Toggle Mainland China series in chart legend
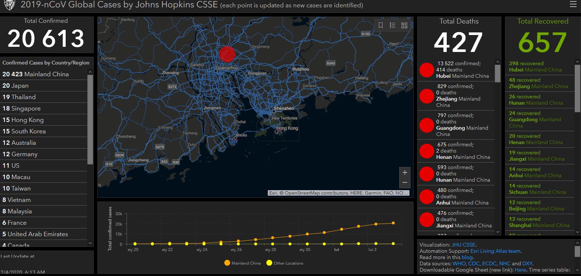This screenshot has height=276, width=581. pos(242,263)
